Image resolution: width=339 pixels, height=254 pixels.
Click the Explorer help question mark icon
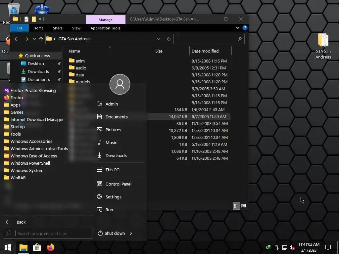point(245,28)
